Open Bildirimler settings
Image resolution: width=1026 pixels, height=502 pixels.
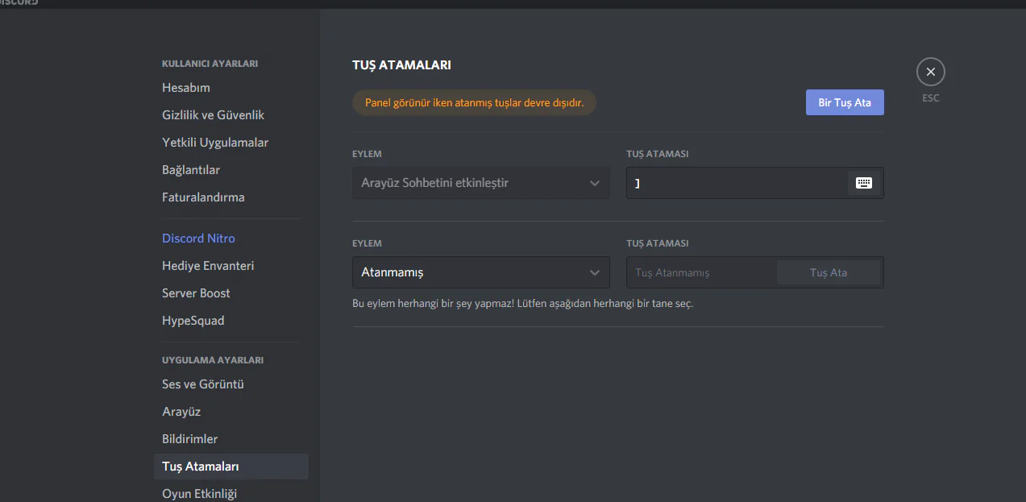190,439
